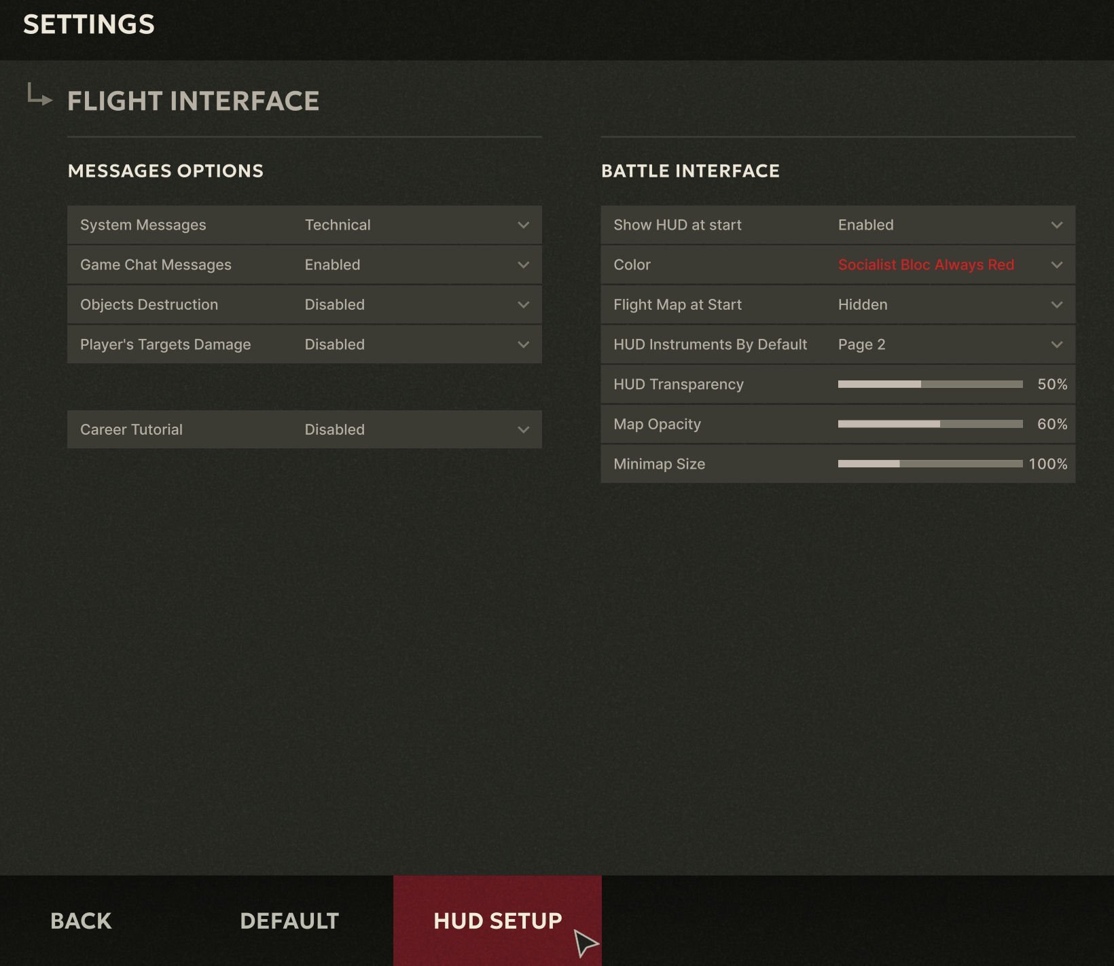Click the Messages Options section title

pyautogui.click(x=166, y=171)
